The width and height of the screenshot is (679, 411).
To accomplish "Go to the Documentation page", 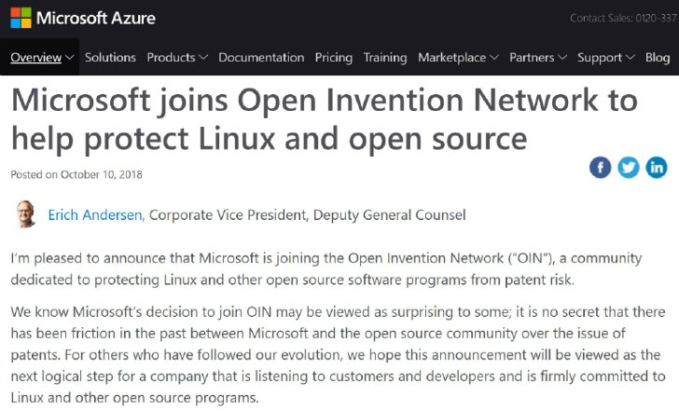I will (261, 57).
